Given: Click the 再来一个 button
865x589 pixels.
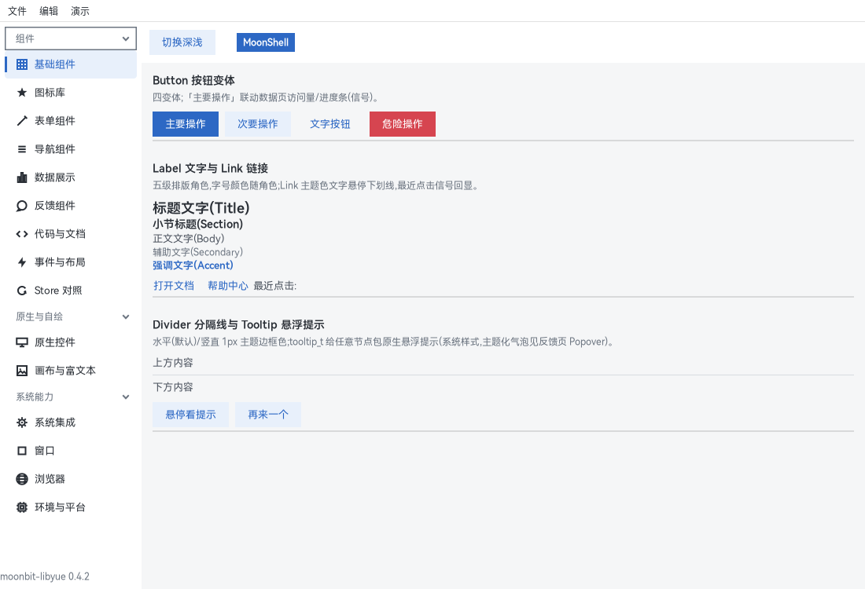Looking at the screenshot, I should [x=267, y=415].
